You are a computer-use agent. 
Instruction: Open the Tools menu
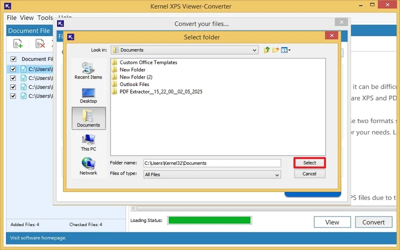coord(45,18)
